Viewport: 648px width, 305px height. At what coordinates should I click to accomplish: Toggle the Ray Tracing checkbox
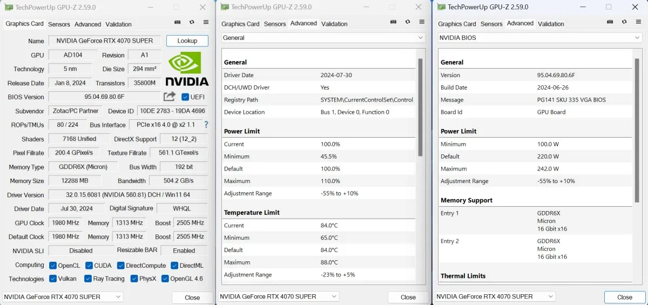click(87, 279)
